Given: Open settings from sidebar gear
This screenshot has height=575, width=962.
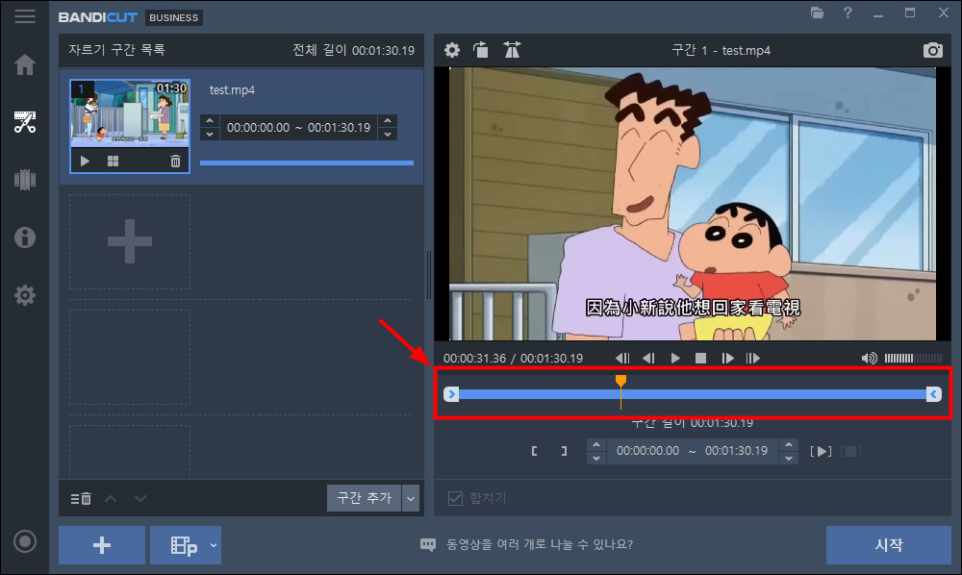Looking at the screenshot, I should [25, 295].
